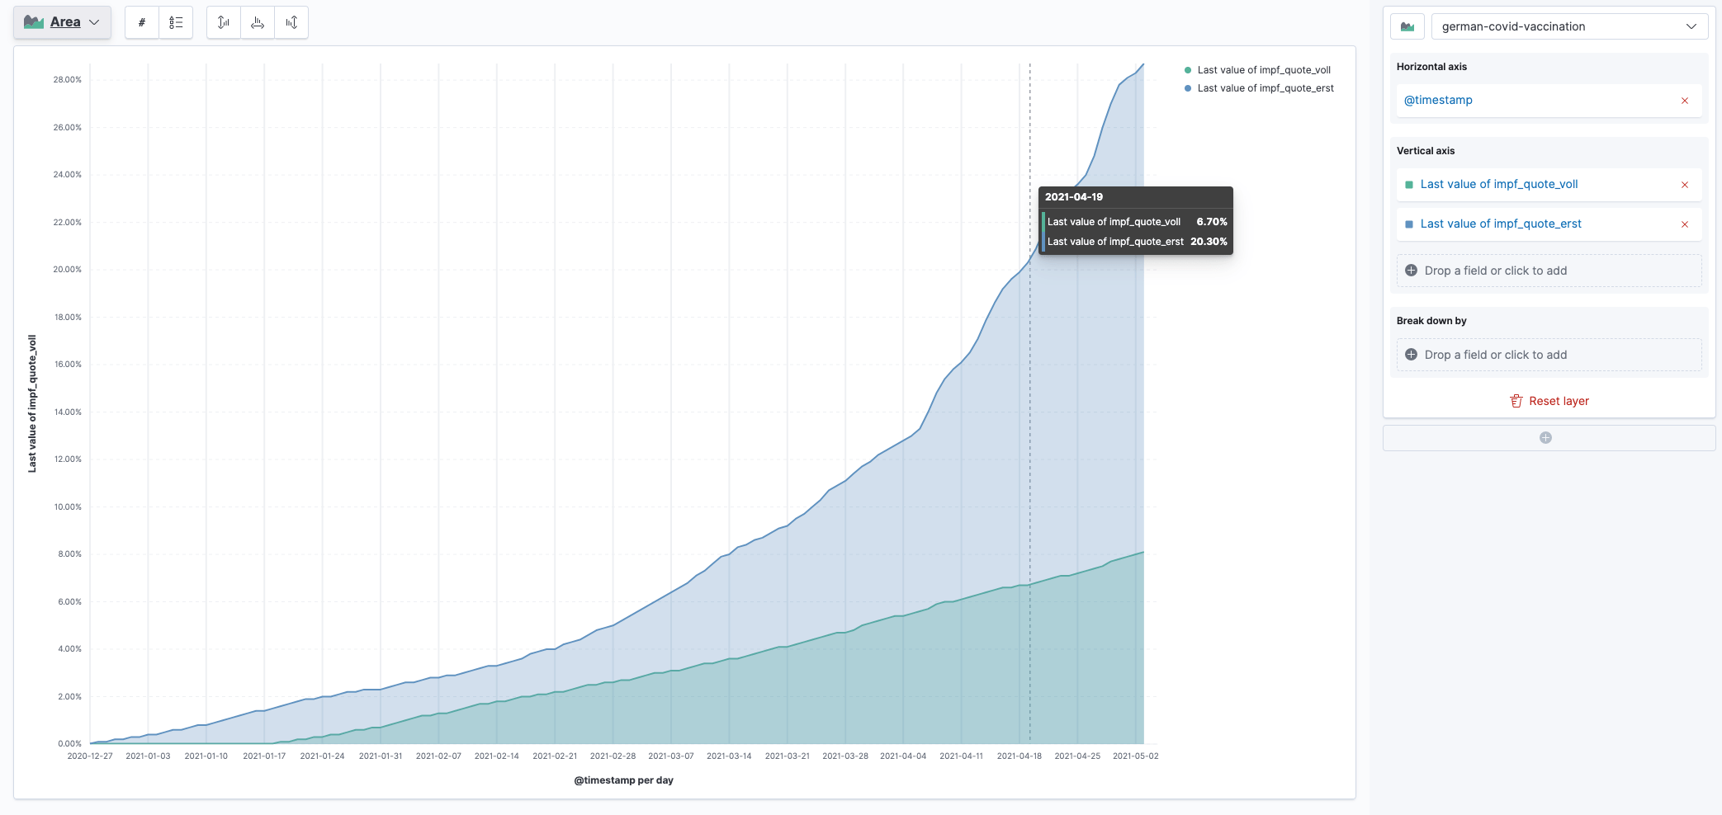Click the layer chart type icon
This screenshot has width=1722, height=815.
[x=1407, y=26]
